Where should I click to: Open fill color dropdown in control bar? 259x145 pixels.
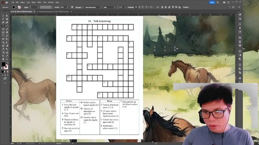16,7
